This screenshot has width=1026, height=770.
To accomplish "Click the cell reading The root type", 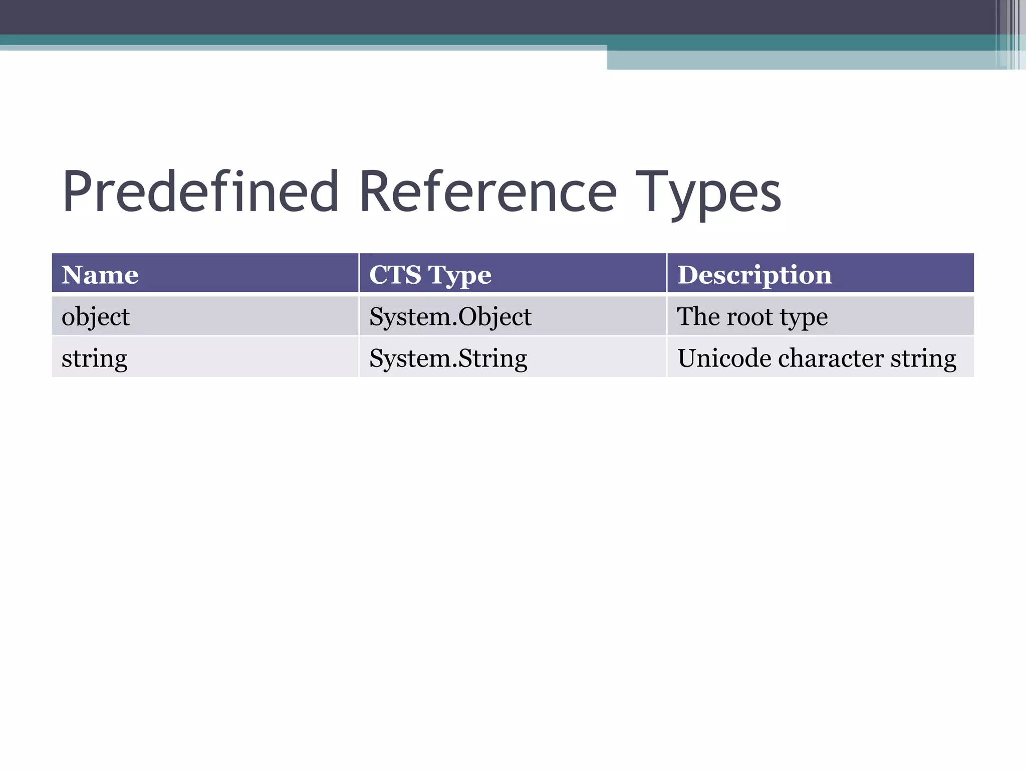I will coord(752,317).
